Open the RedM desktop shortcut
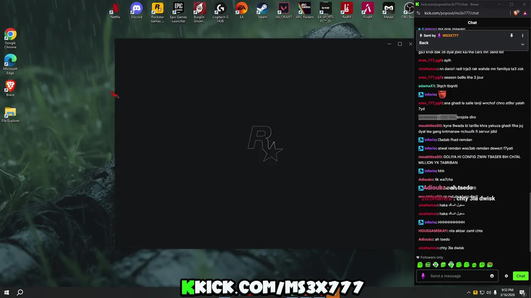Screen dimensions: 531x298 pos(347,11)
